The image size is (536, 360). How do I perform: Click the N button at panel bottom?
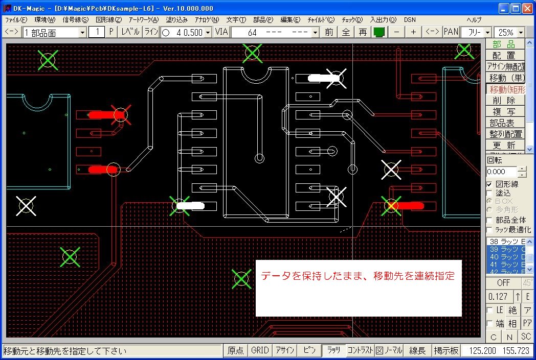point(510,337)
